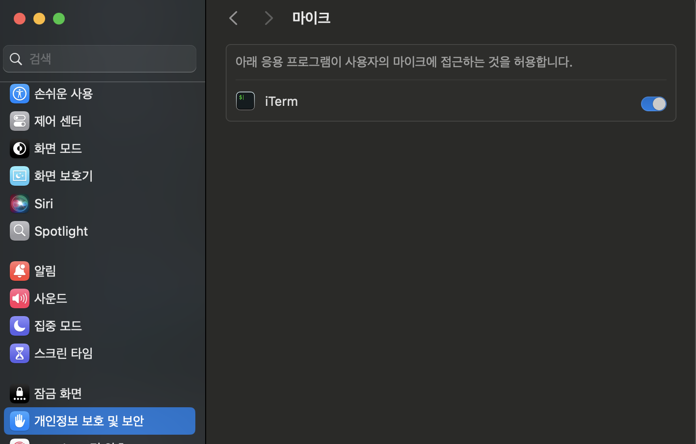696x444 pixels.
Task: Click the Notifications (알림) bell icon
Action: [x=20, y=271]
